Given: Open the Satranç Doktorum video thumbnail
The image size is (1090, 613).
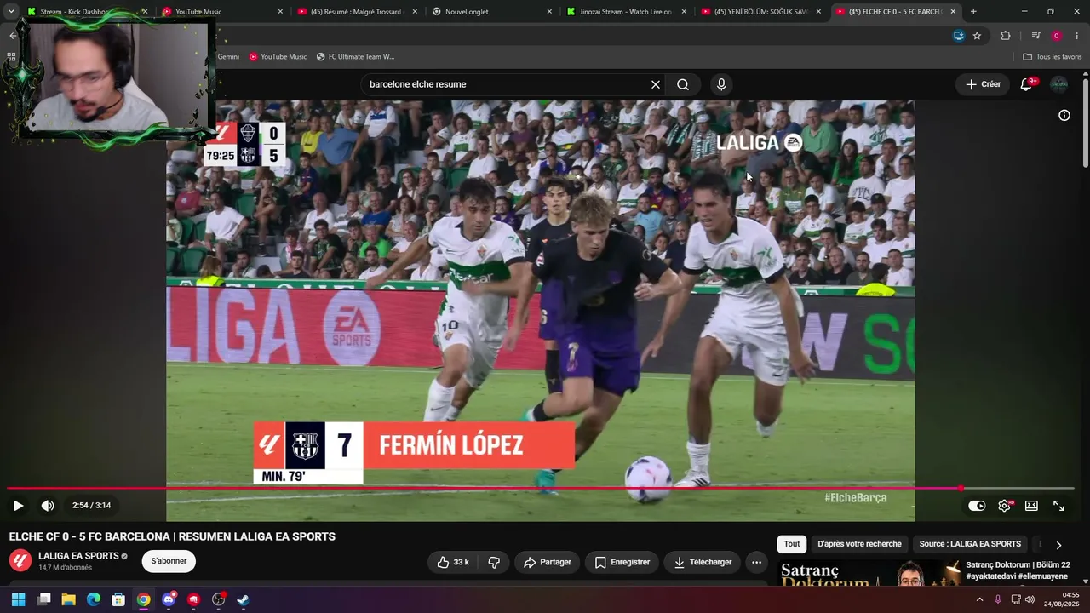Looking at the screenshot, I should (x=869, y=572).
